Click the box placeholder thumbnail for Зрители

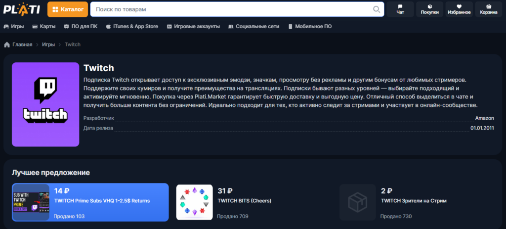point(358,202)
